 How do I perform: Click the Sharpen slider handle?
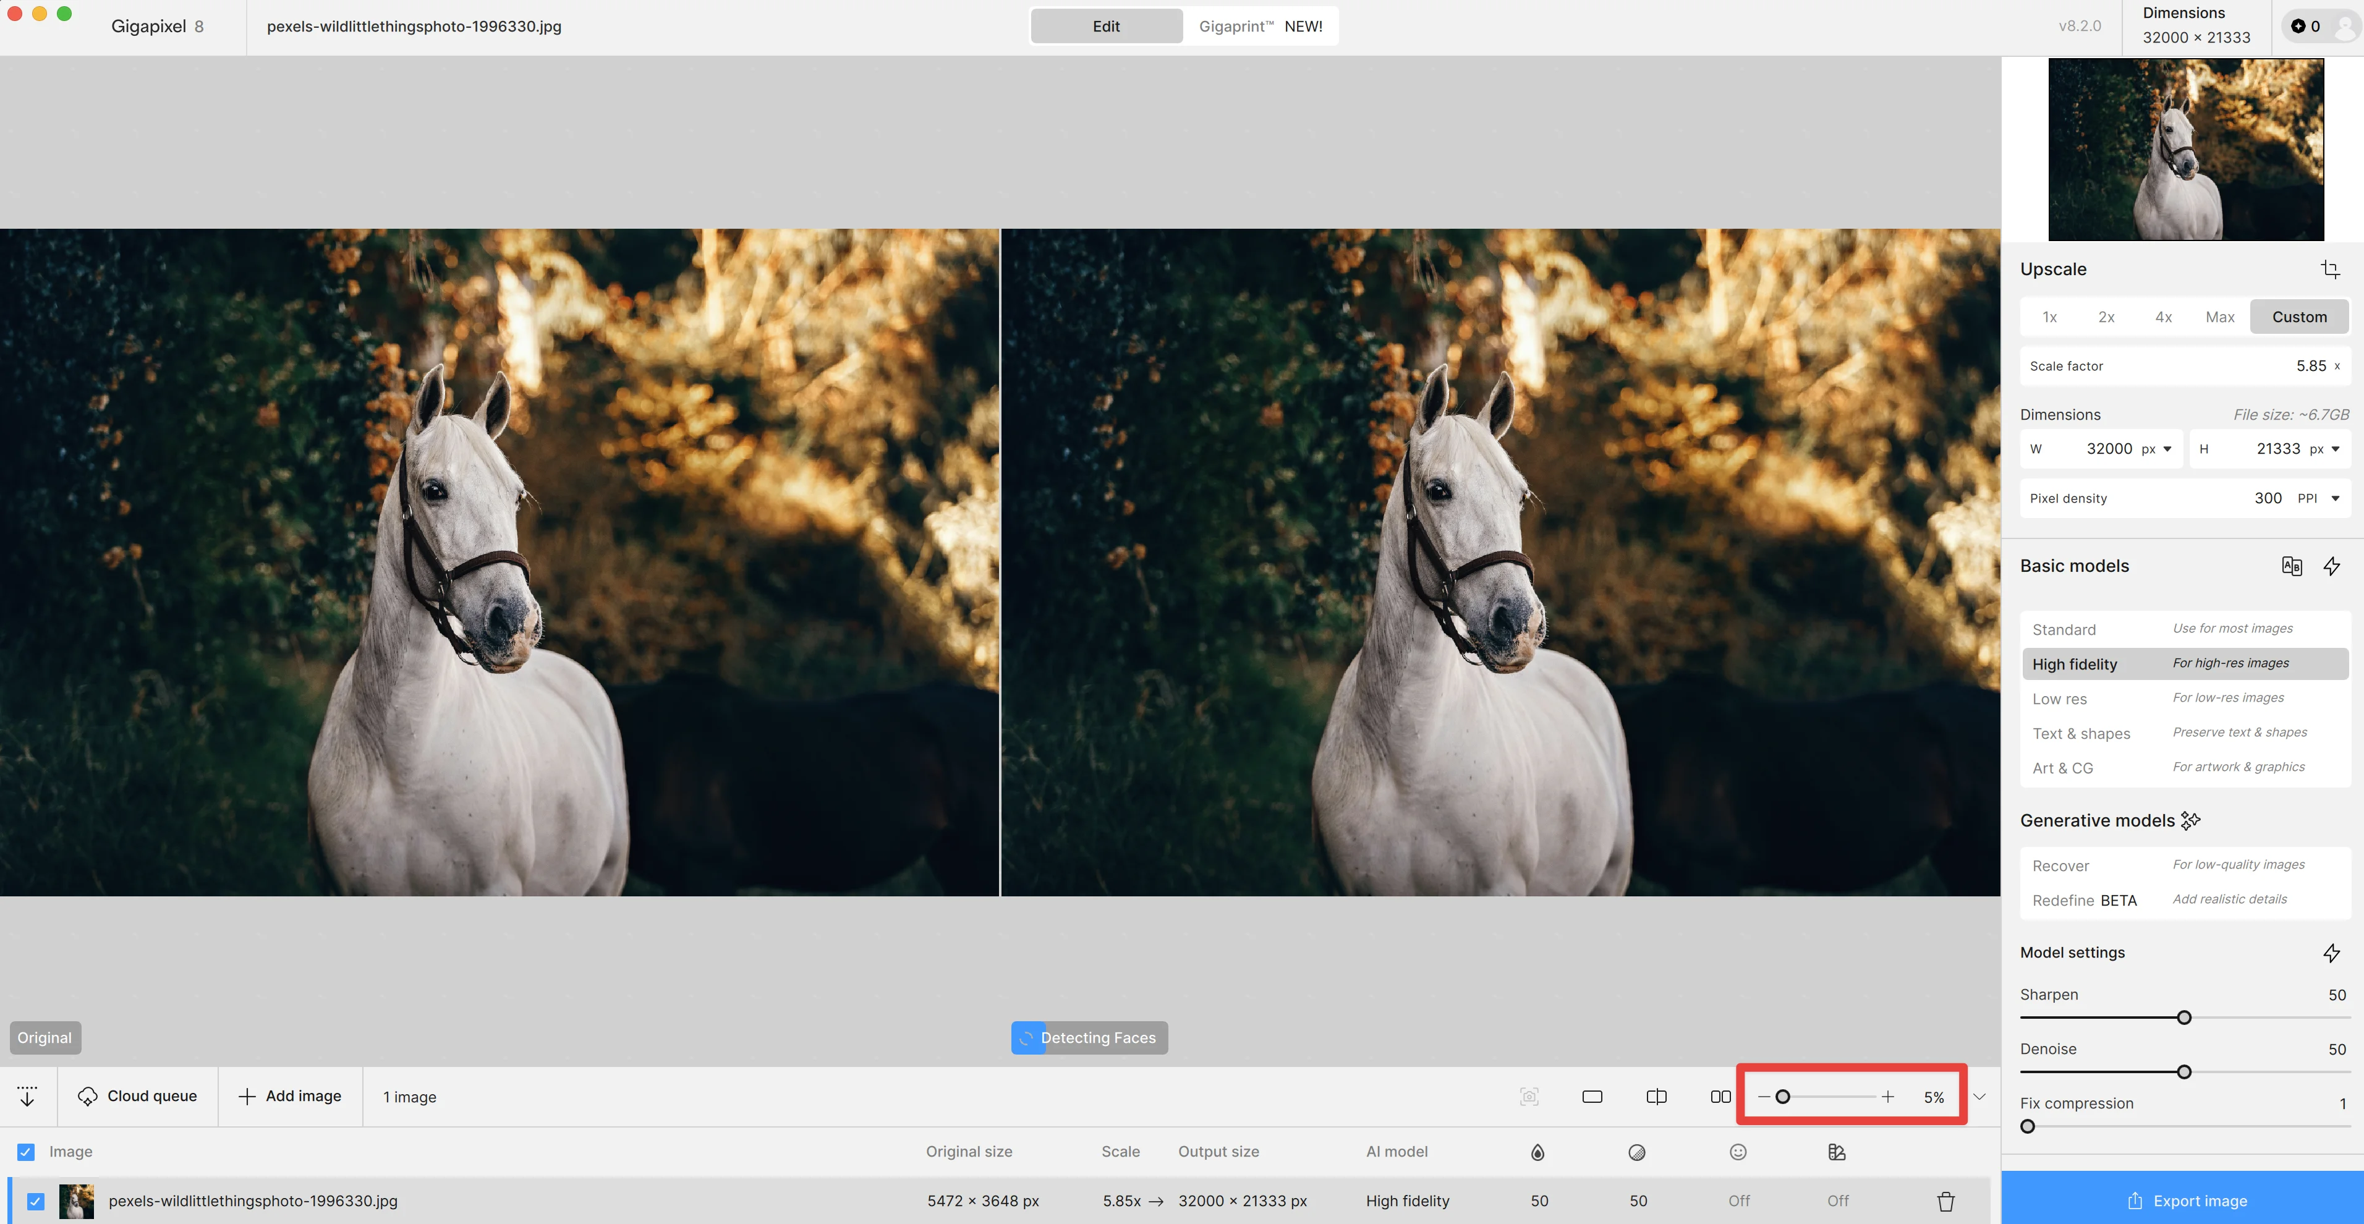click(x=2184, y=1018)
